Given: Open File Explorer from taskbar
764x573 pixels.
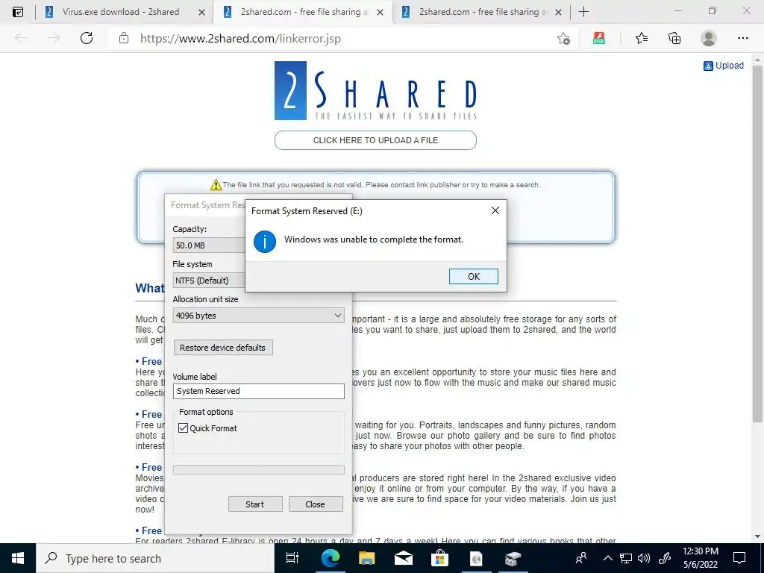Looking at the screenshot, I should 367,558.
